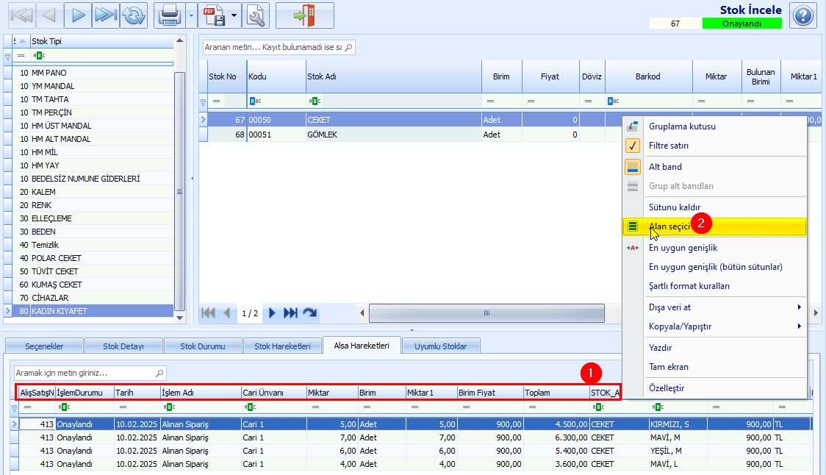
Task: Open the dropdown arrow next to printer
Action: coord(191,15)
